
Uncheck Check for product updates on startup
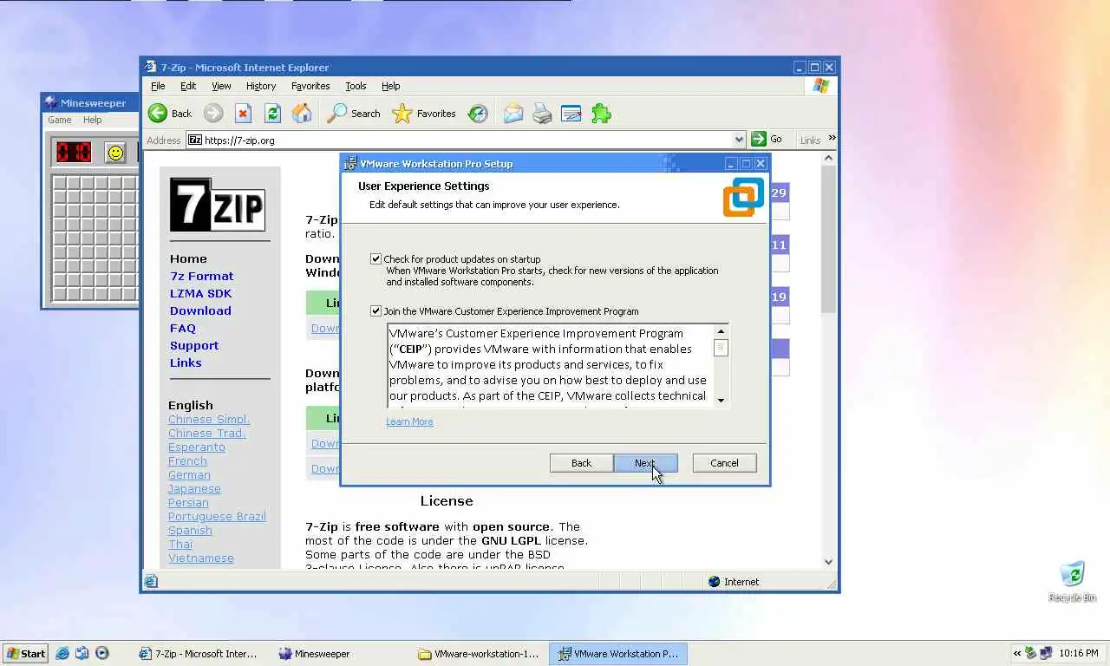click(375, 258)
